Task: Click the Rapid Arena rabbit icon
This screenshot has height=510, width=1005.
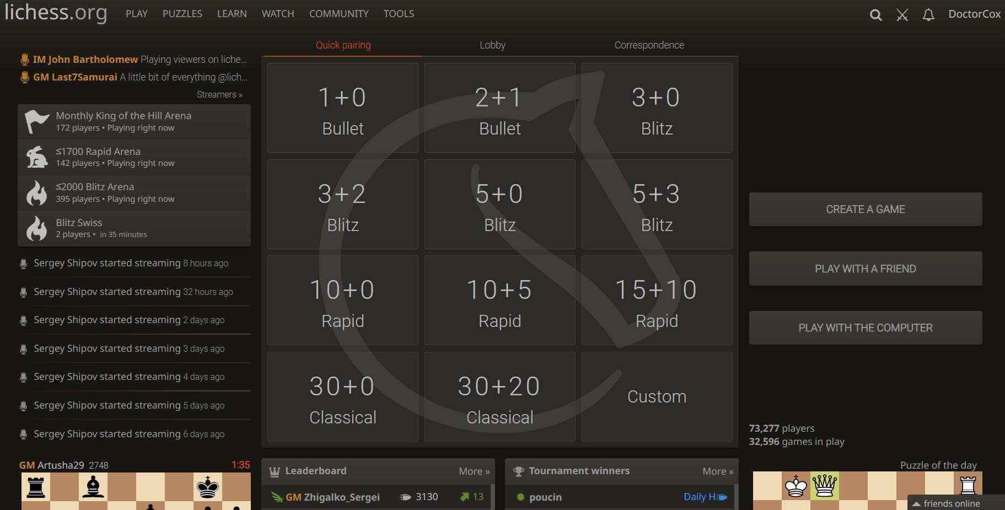Action: [x=37, y=157]
